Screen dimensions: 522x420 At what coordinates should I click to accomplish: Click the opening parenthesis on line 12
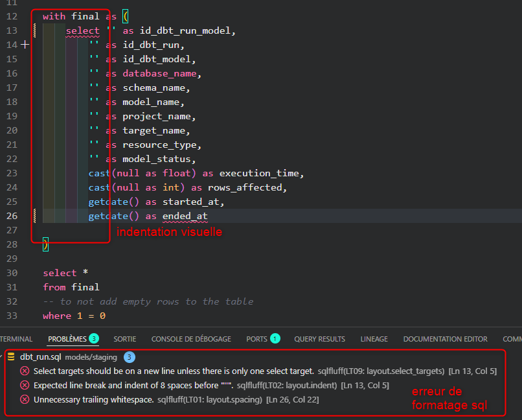(x=125, y=16)
